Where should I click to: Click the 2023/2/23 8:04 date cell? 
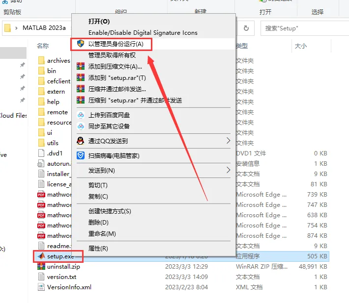click(x=186, y=287)
